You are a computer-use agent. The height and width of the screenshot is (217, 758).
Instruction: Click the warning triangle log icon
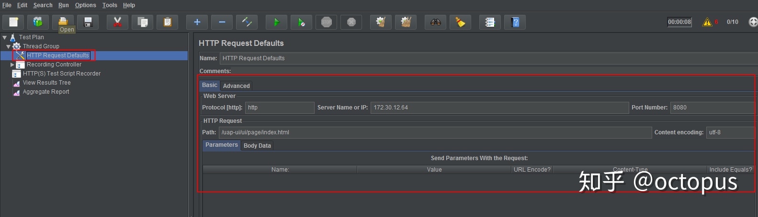[x=707, y=22]
